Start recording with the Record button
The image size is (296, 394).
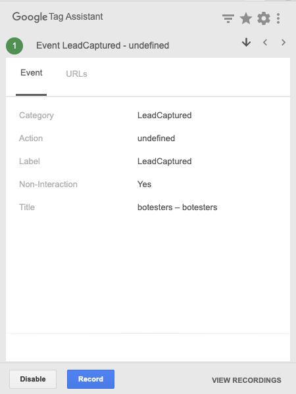91,379
